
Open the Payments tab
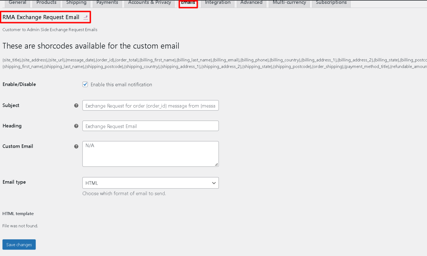coord(107,2)
